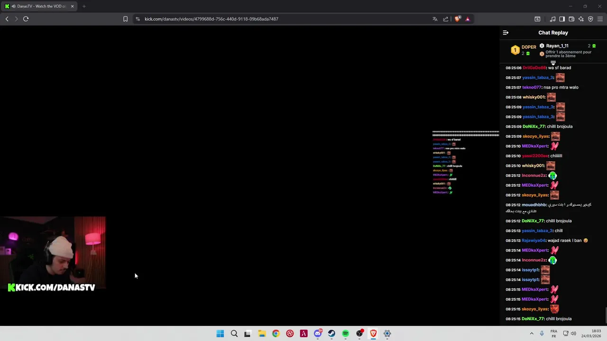The height and width of the screenshot is (341, 607).
Task: Click the Chat Replay heading
Action: click(x=553, y=33)
